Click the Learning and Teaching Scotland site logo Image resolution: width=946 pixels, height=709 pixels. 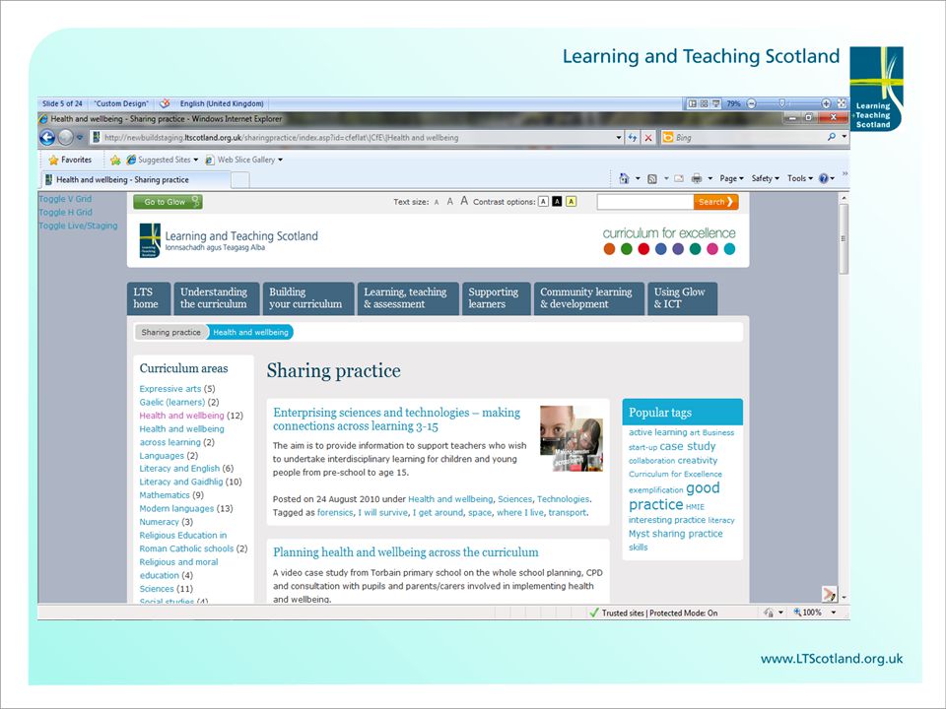click(229, 240)
